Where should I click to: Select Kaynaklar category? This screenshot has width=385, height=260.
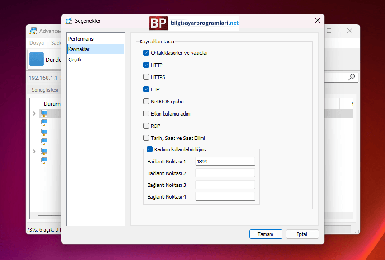point(95,49)
